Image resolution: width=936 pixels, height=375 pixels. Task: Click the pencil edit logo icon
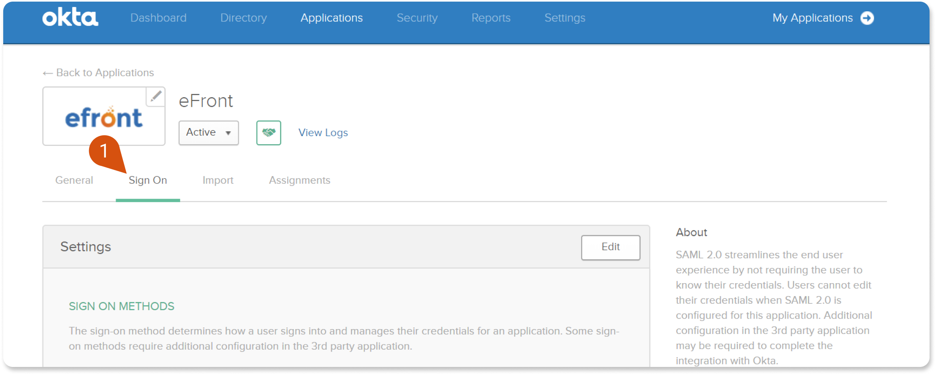click(155, 97)
